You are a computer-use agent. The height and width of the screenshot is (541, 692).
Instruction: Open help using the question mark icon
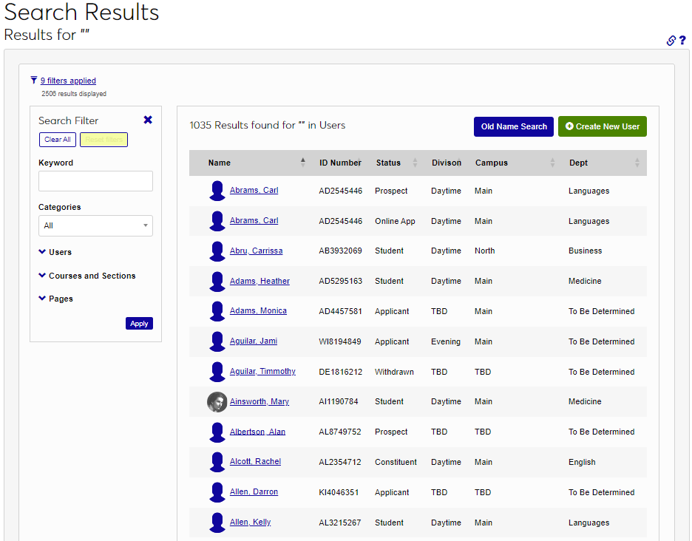[683, 41]
